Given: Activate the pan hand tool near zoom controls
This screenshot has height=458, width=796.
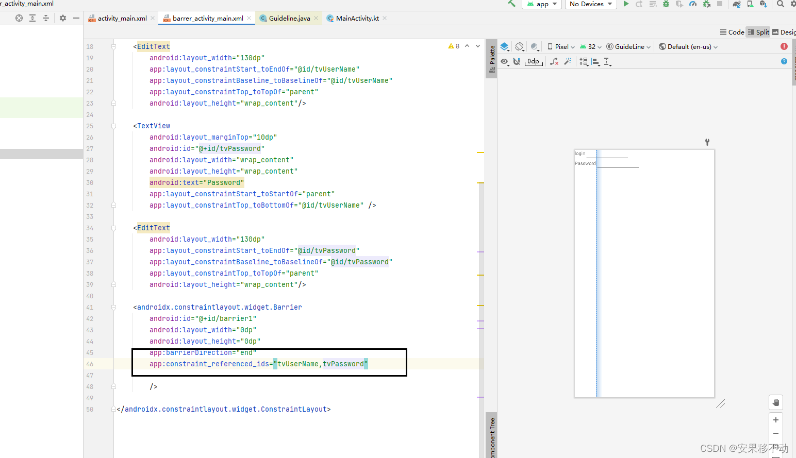Looking at the screenshot, I should tap(775, 402).
